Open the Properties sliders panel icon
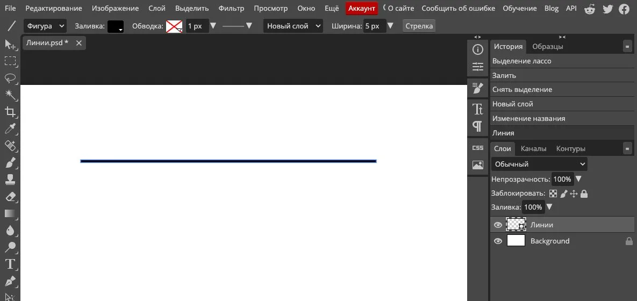This screenshot has width=637, height=301. [478, 67]
